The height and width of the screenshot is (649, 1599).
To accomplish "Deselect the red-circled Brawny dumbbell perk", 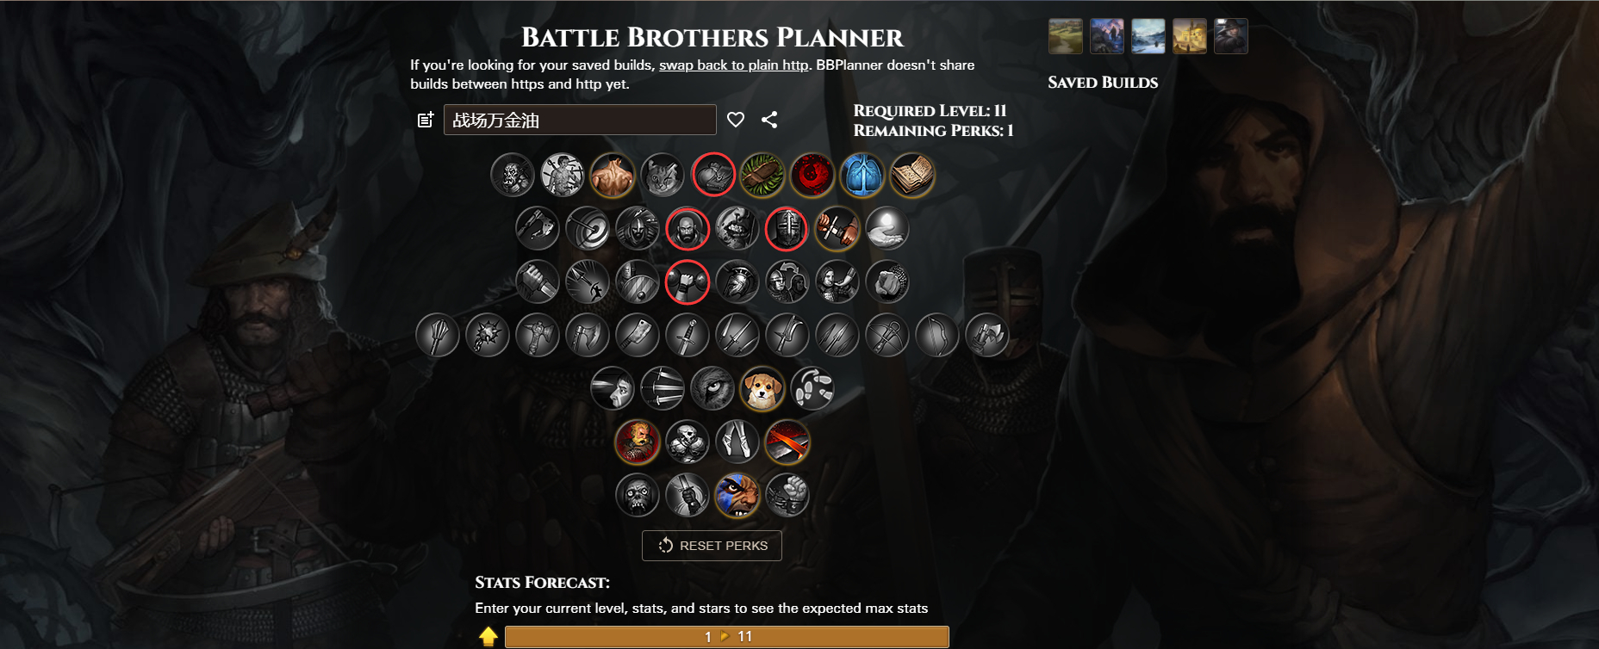I will 688,282.
